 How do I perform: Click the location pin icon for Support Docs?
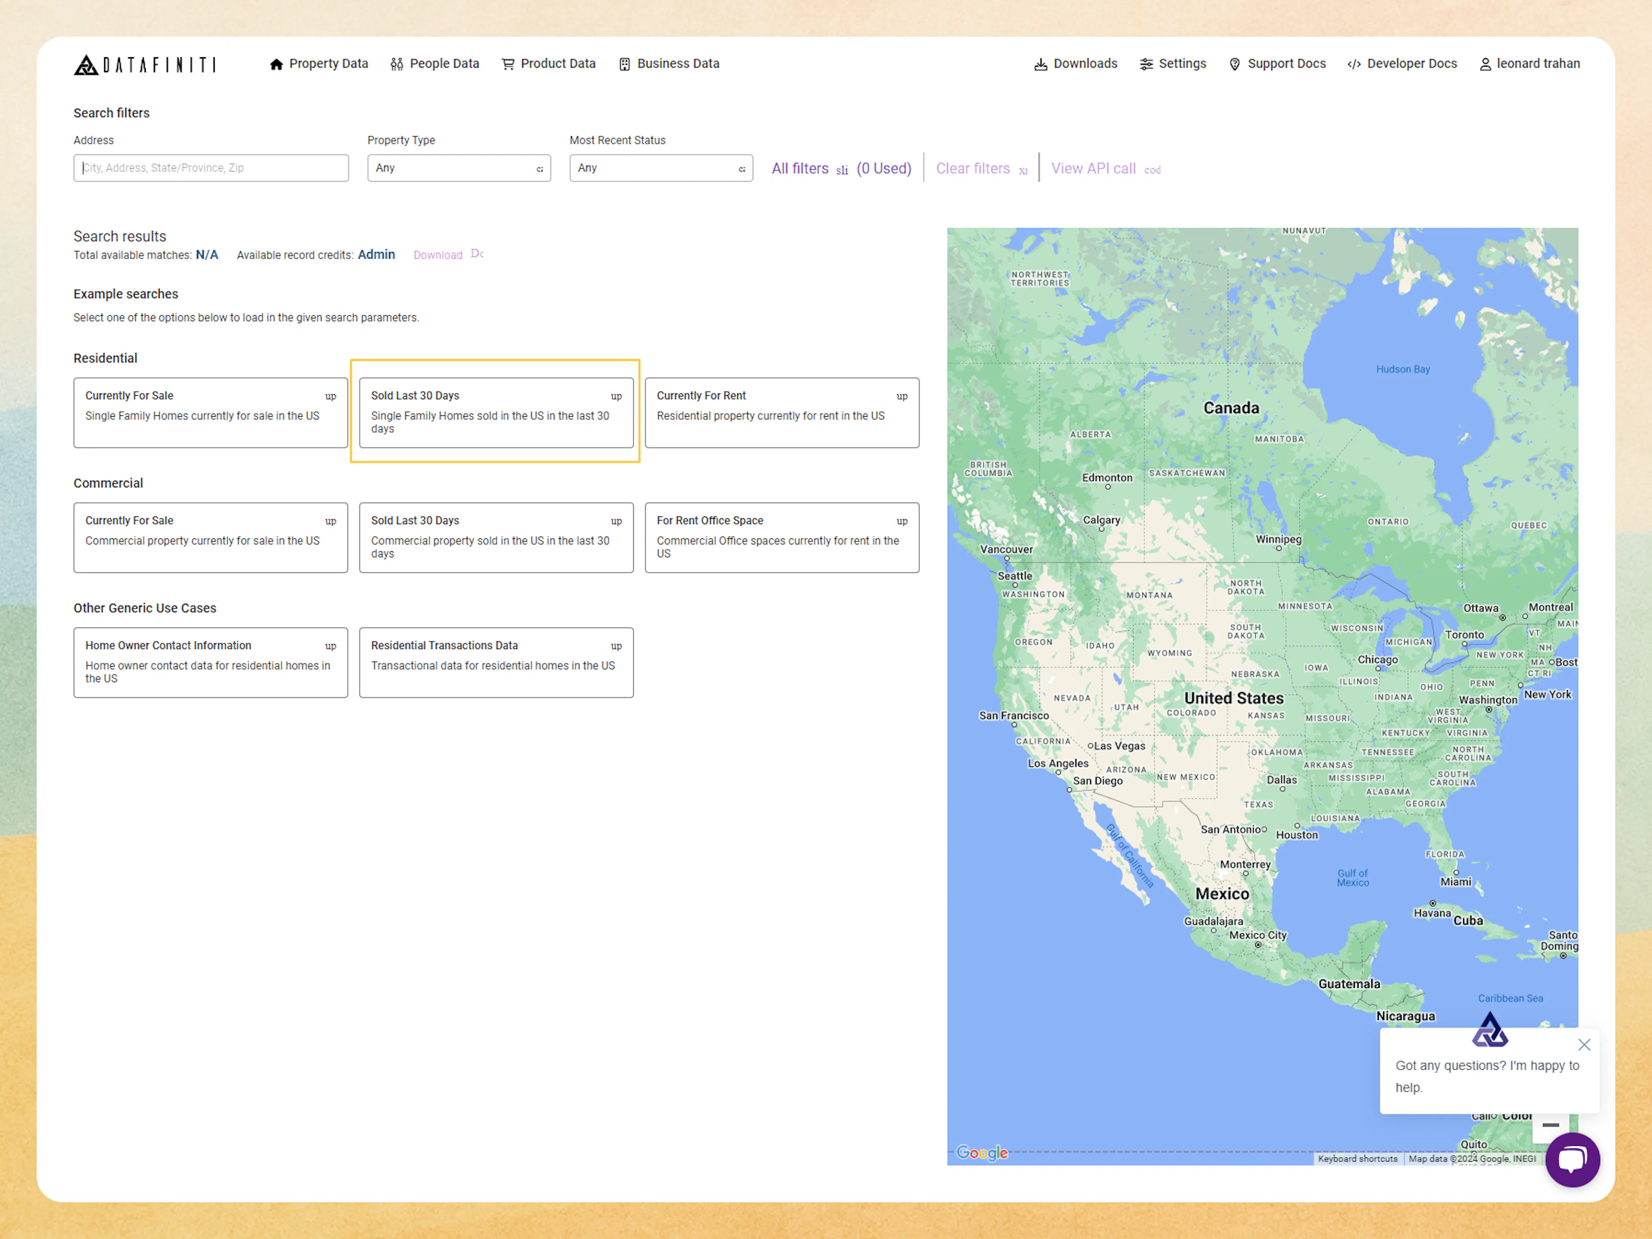pos(1235,64)
